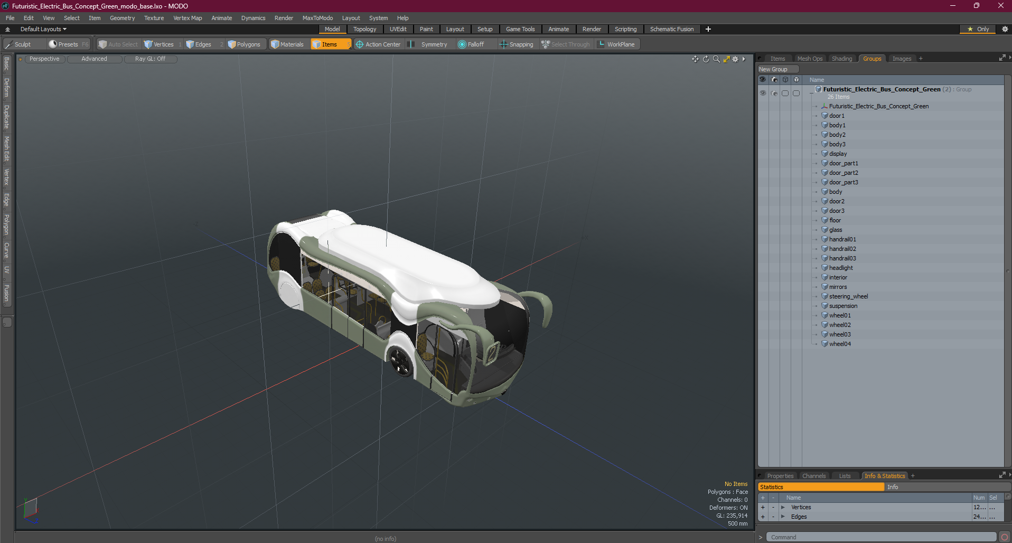Toggle the Only star filter button

(x=978, y=29)
